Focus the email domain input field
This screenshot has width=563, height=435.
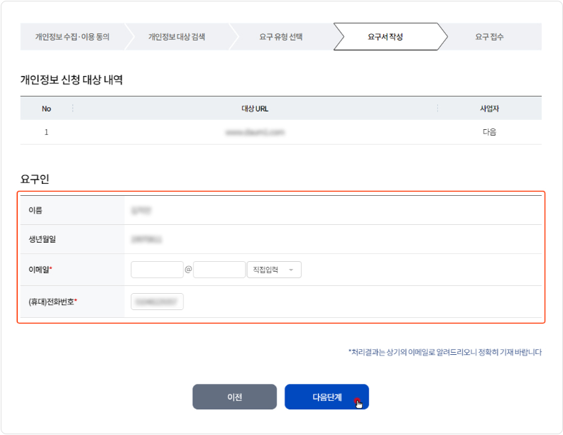[219, 270]
